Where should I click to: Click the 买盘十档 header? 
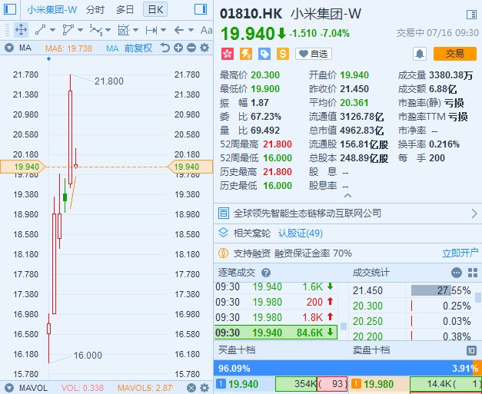pos(237,350)
